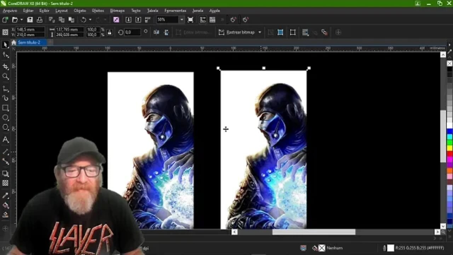Select the Color Eyedropper tool
The height and width of the screenshot is (255, 453).
tap(5, 195)
